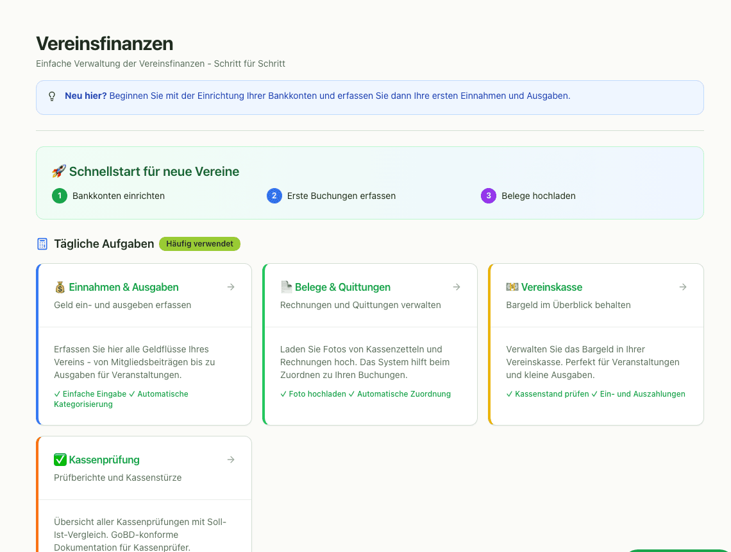Open the Einnahmen & Ausgaben title link

(124, 288)
